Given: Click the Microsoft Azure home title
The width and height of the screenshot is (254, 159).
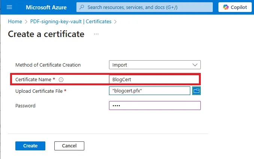Looking at the screenshot, I should 46,7.
